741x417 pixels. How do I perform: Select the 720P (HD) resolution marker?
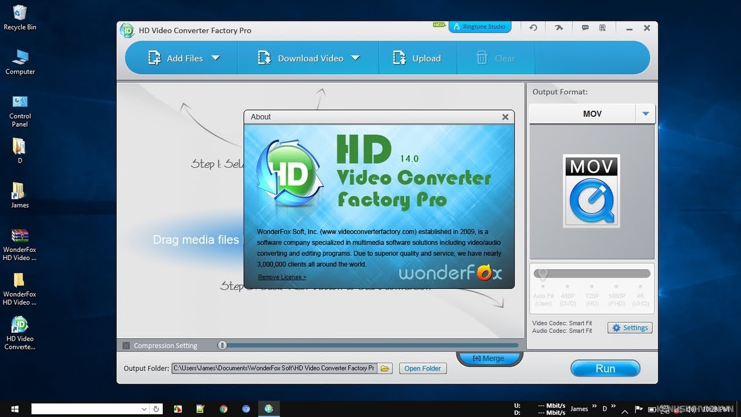click(x=592, y=295)
